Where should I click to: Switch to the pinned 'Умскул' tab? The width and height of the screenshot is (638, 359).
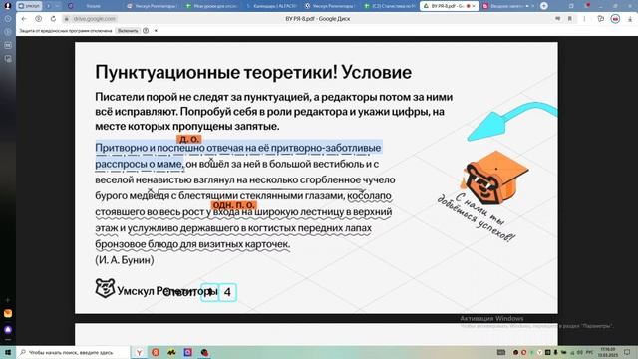tap(29, 6)
